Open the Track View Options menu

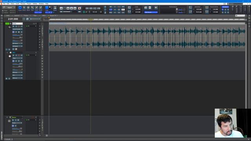pos(17,16)
